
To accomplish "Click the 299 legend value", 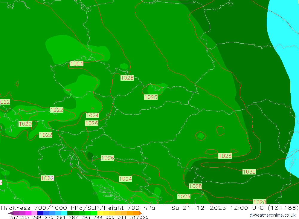I will (98, 217).
